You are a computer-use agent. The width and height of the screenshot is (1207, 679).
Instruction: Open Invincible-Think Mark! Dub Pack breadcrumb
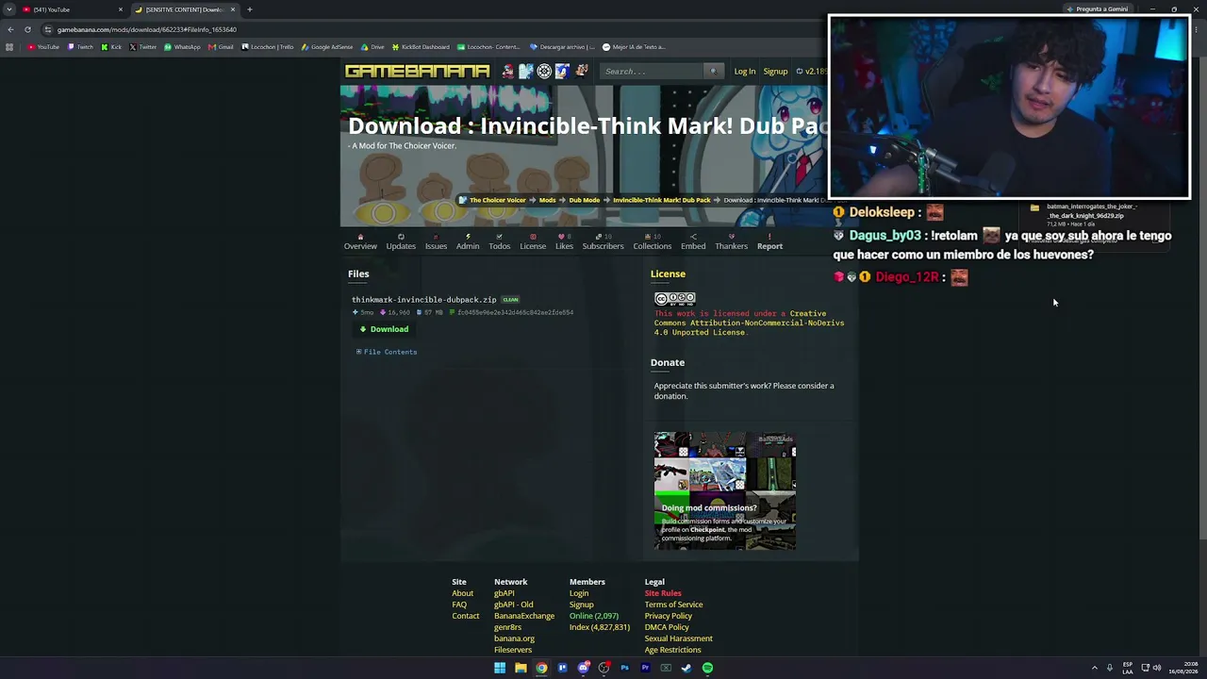[x=661, y=200]
